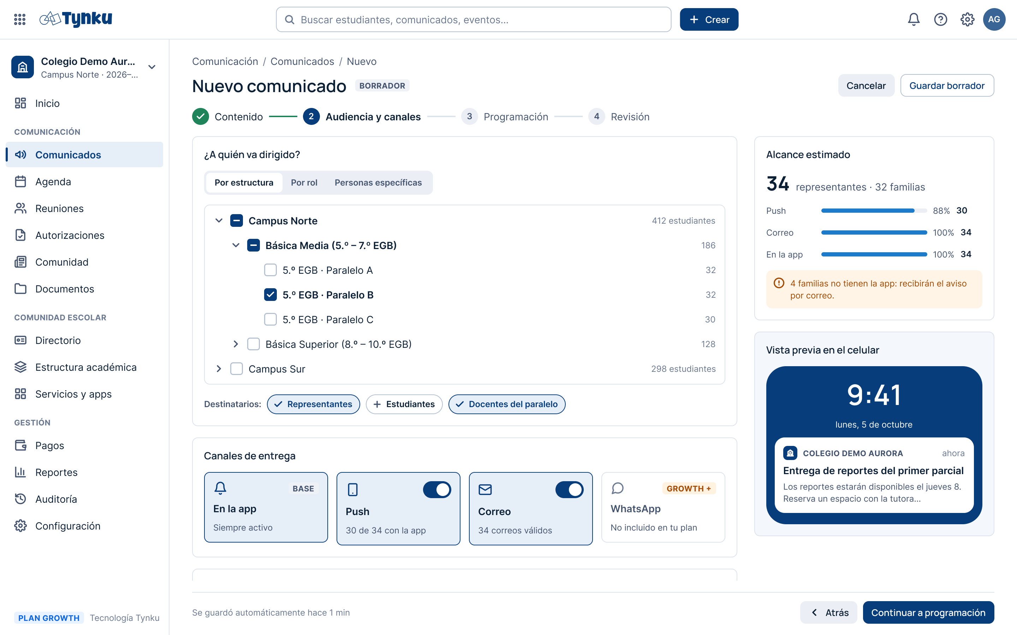The image size is (1017, 635).
Task: Go to the Contenido step
Action: tap(227, 117)
